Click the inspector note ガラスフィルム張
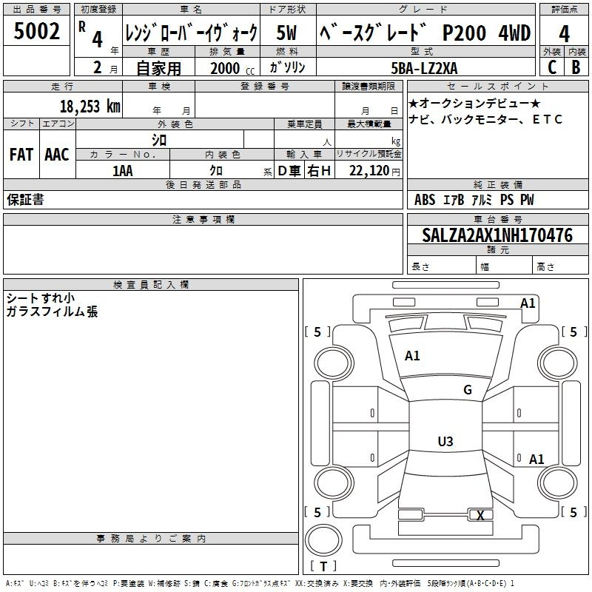The image size is (592, 592). (x=52, y=312)
